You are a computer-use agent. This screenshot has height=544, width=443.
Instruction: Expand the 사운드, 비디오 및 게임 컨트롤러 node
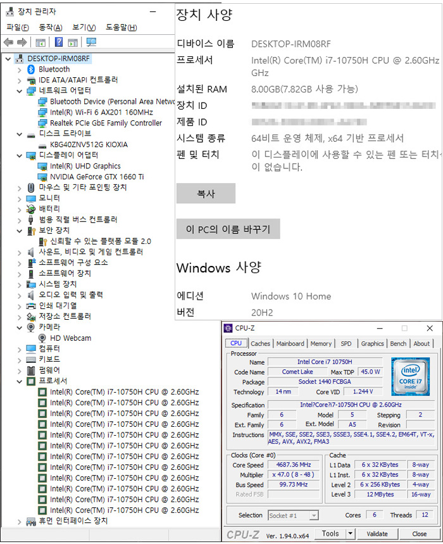[20, 253]
